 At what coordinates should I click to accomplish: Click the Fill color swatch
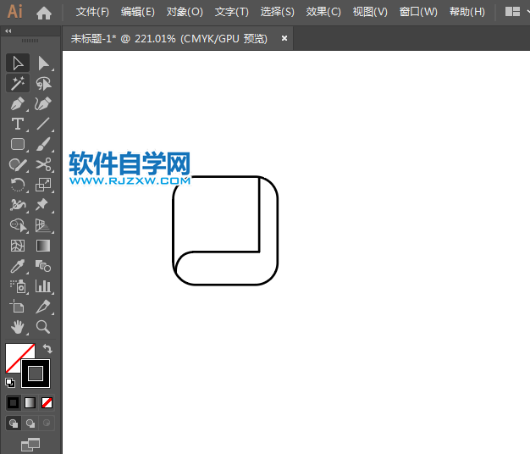coord(14,352)
